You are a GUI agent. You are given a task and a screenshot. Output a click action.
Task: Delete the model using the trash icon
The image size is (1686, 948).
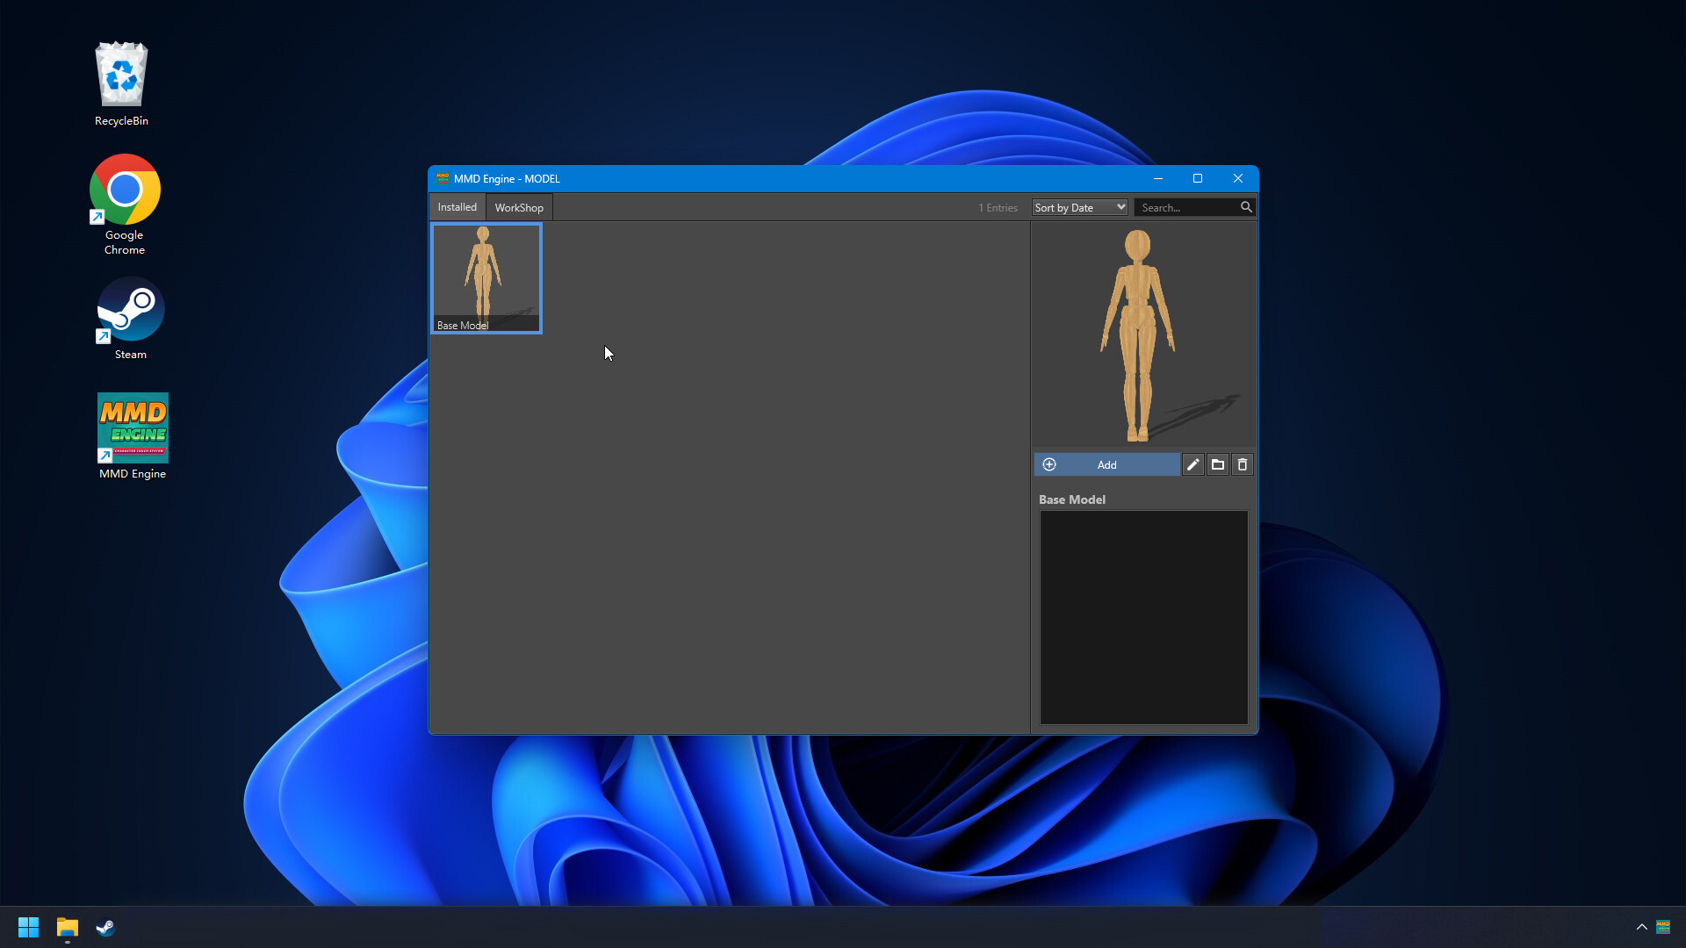click(x=1243, y=464)
